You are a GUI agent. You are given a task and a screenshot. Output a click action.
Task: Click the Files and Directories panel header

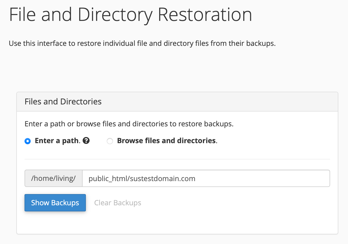pos(177,102)
